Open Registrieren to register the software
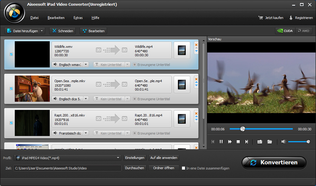Viewport: 316px width, 186px height. [x=301, y=18]
